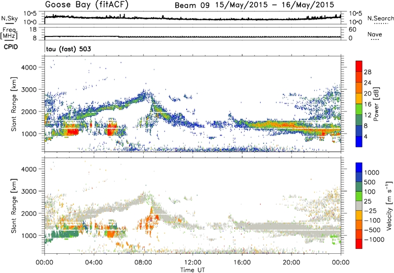
Task: Click the Freq. [MHz] axis label
Action: 9,33
